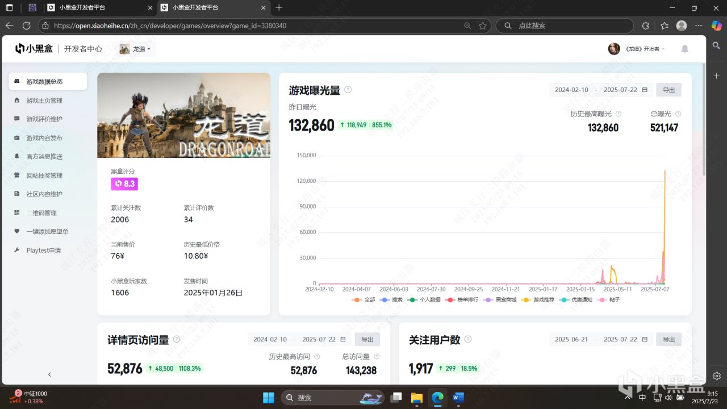727x409 pixels.
Task: Export 游戏曝光量 data with 导出
Action: pos(668,90)
